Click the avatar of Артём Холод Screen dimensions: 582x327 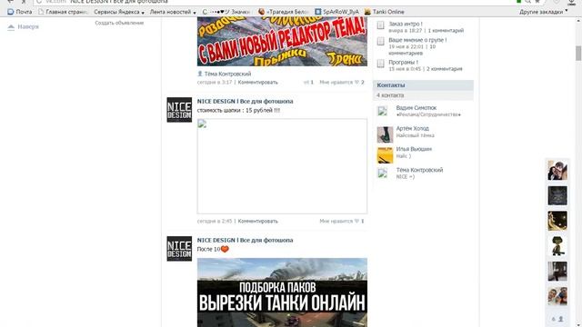[385, 134]
